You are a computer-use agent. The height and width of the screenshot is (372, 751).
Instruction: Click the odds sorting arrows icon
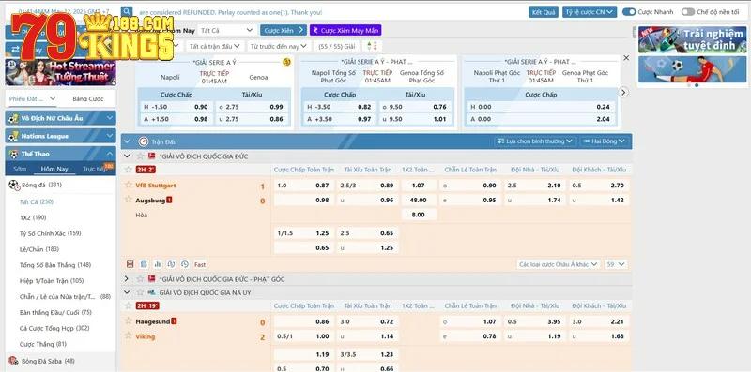click(x=372, y=46)
